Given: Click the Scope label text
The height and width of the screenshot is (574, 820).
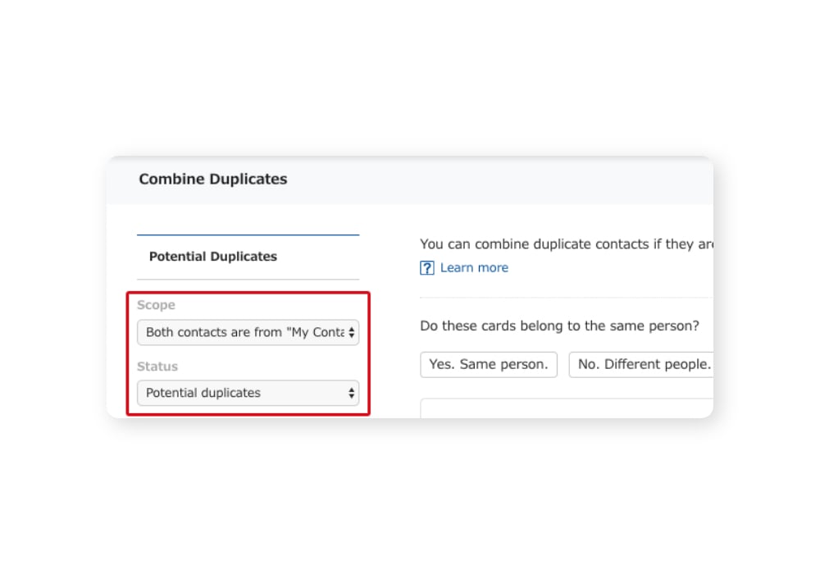Looking at the screenshot, I should (156, 305).
